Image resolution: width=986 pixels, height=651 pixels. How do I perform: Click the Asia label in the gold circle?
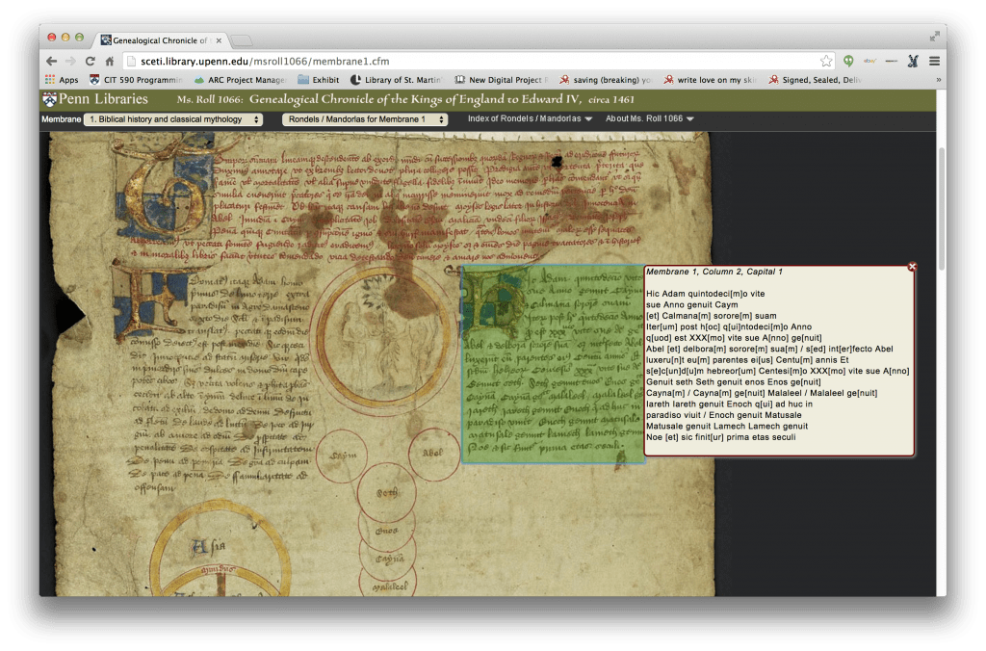(x=208, y=547)
